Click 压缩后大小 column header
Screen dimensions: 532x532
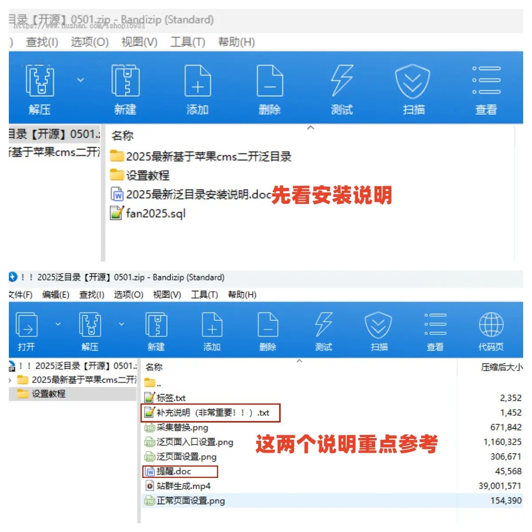click(x=501, y=367)
